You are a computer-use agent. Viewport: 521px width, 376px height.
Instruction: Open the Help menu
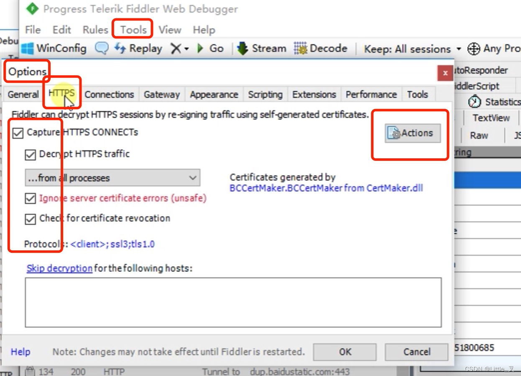point(204,30)
